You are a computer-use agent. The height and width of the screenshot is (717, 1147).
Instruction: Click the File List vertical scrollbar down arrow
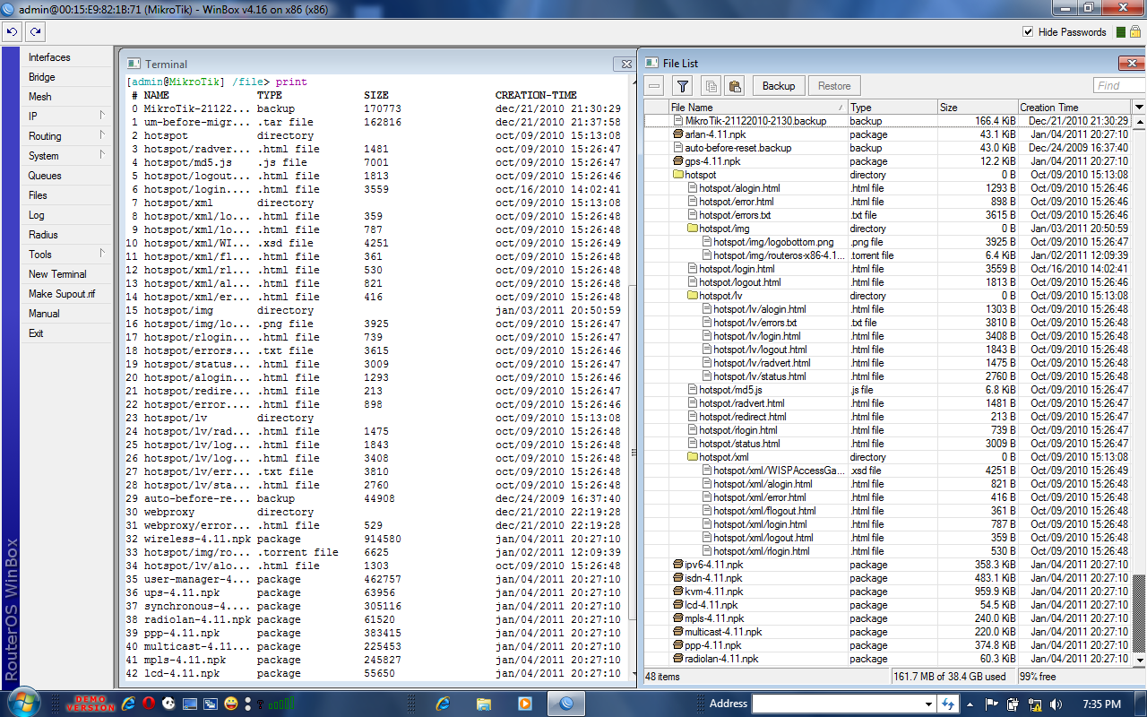[x=1139, y=660]
